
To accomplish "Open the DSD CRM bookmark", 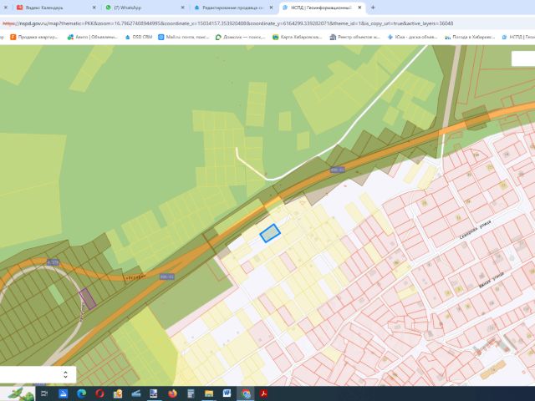I will [x=138, y=37].
